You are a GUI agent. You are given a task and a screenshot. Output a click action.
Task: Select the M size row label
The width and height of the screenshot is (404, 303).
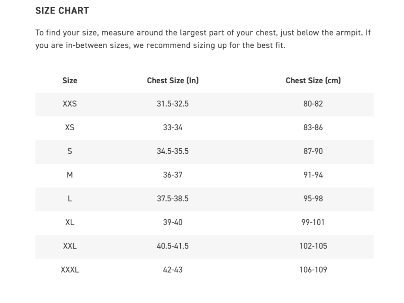pos(70,175)
